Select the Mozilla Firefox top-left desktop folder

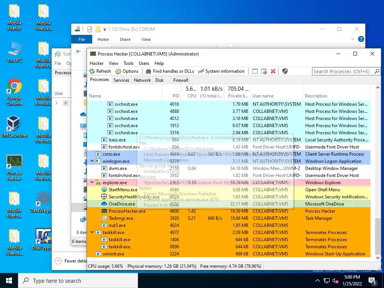pos(14,18)
